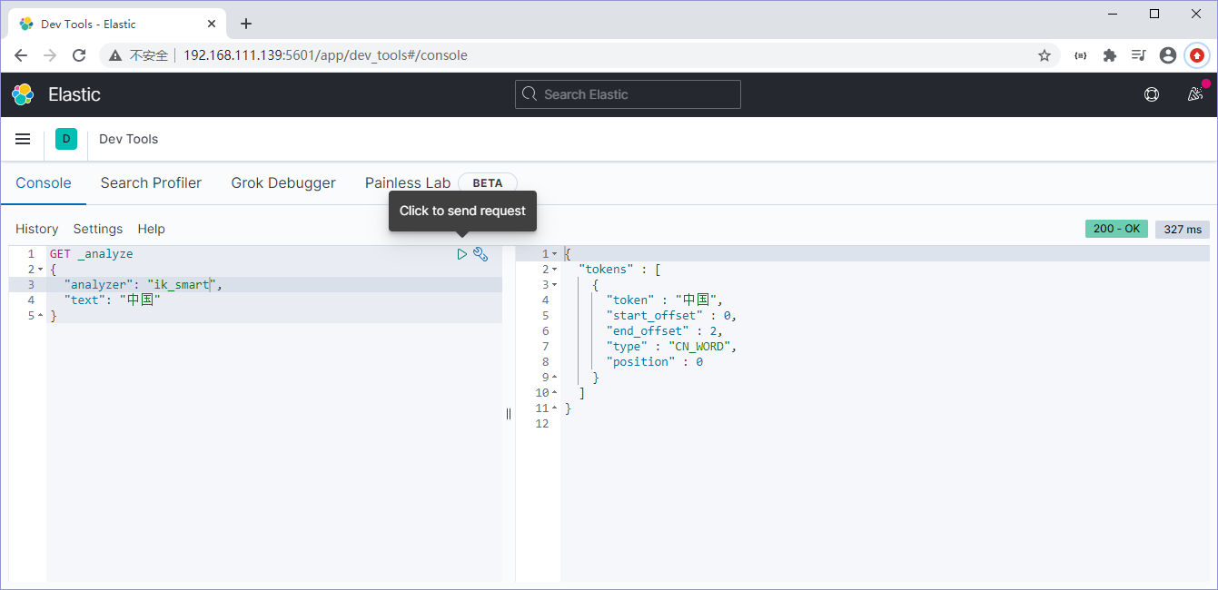Click the Elastic logo icon

click(23, 94)
